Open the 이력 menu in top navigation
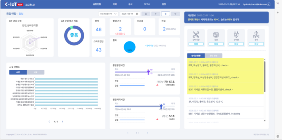 (115, 4)
